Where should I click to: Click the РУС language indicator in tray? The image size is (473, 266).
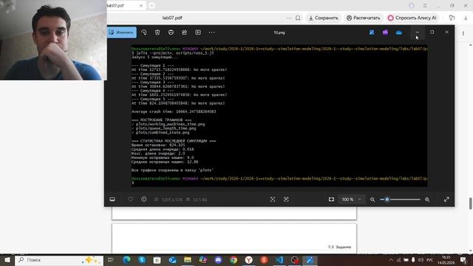[430, 260]
